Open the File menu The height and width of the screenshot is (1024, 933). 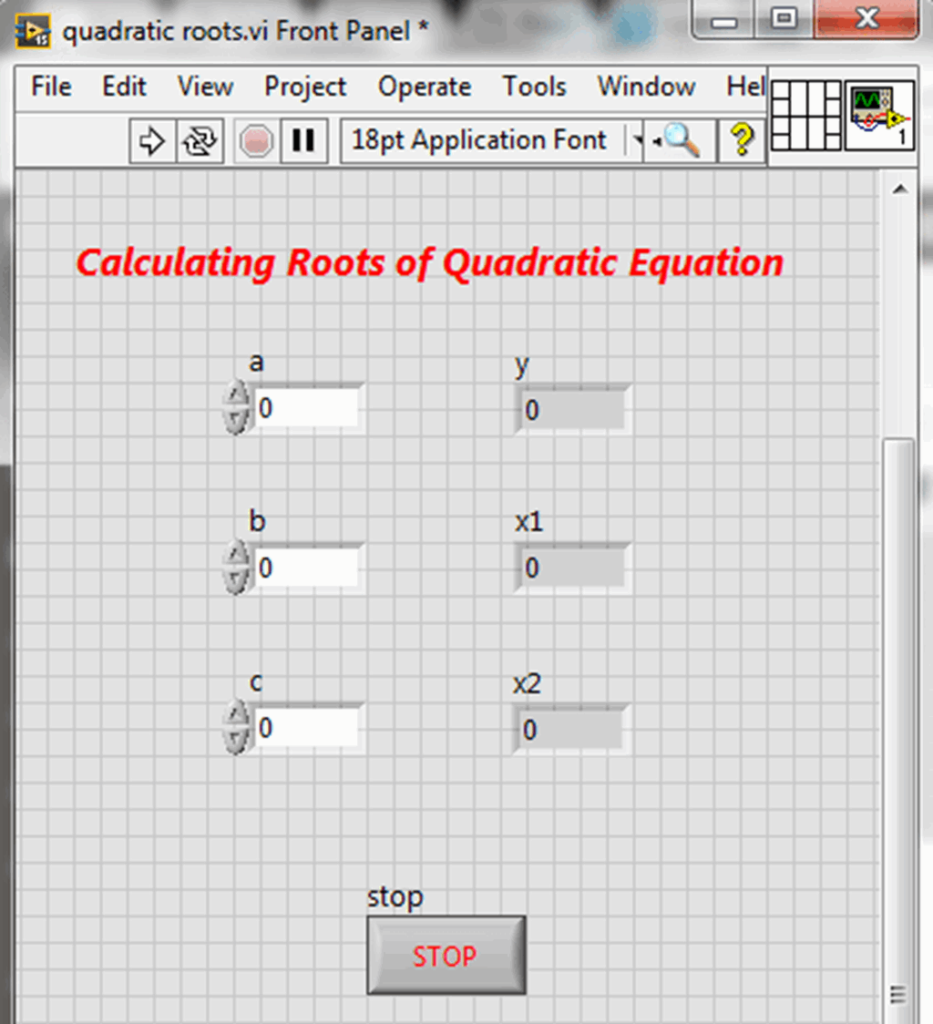click(x=51, y=87)
